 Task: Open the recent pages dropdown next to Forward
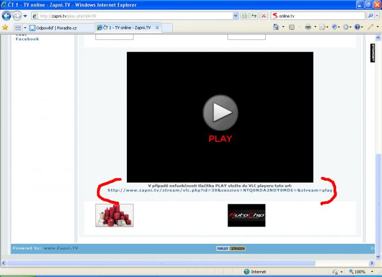(25, 16)
